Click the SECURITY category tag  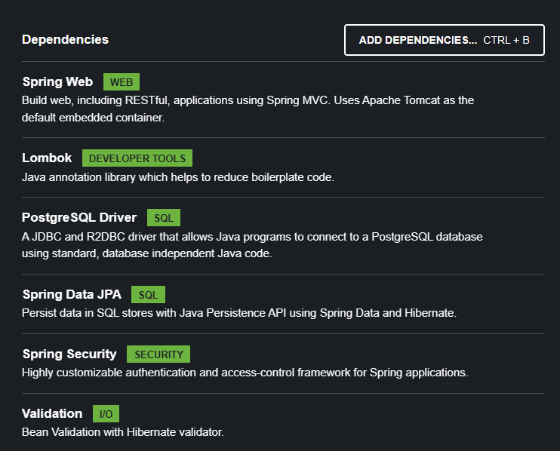[x=158, y=354]
